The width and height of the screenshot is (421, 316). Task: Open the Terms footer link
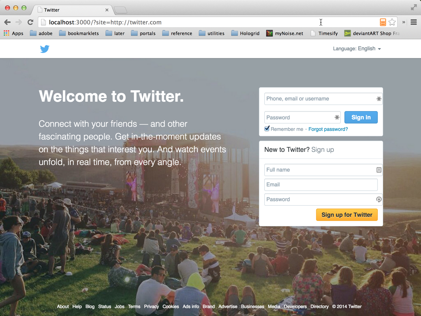tap(134, 307)
